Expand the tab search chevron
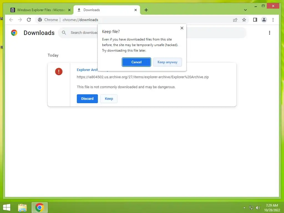This screenshot has height=213, width=284. tap(245, 10)
